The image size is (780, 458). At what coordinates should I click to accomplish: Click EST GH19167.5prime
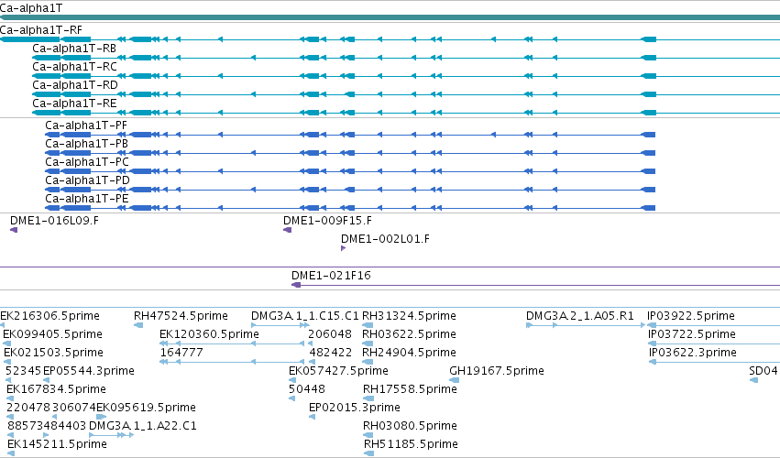497,371
